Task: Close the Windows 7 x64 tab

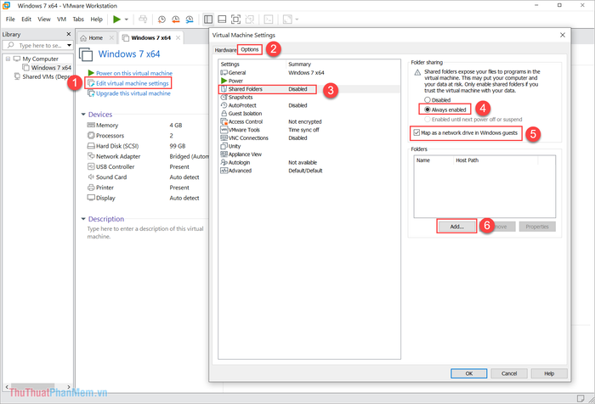Action: click(178, 37)
